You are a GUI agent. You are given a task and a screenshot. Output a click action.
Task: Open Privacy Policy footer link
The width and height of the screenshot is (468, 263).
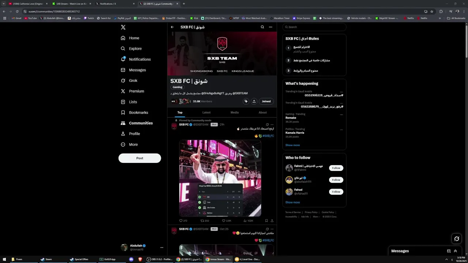pyautogui.click(x=311, y=212)
